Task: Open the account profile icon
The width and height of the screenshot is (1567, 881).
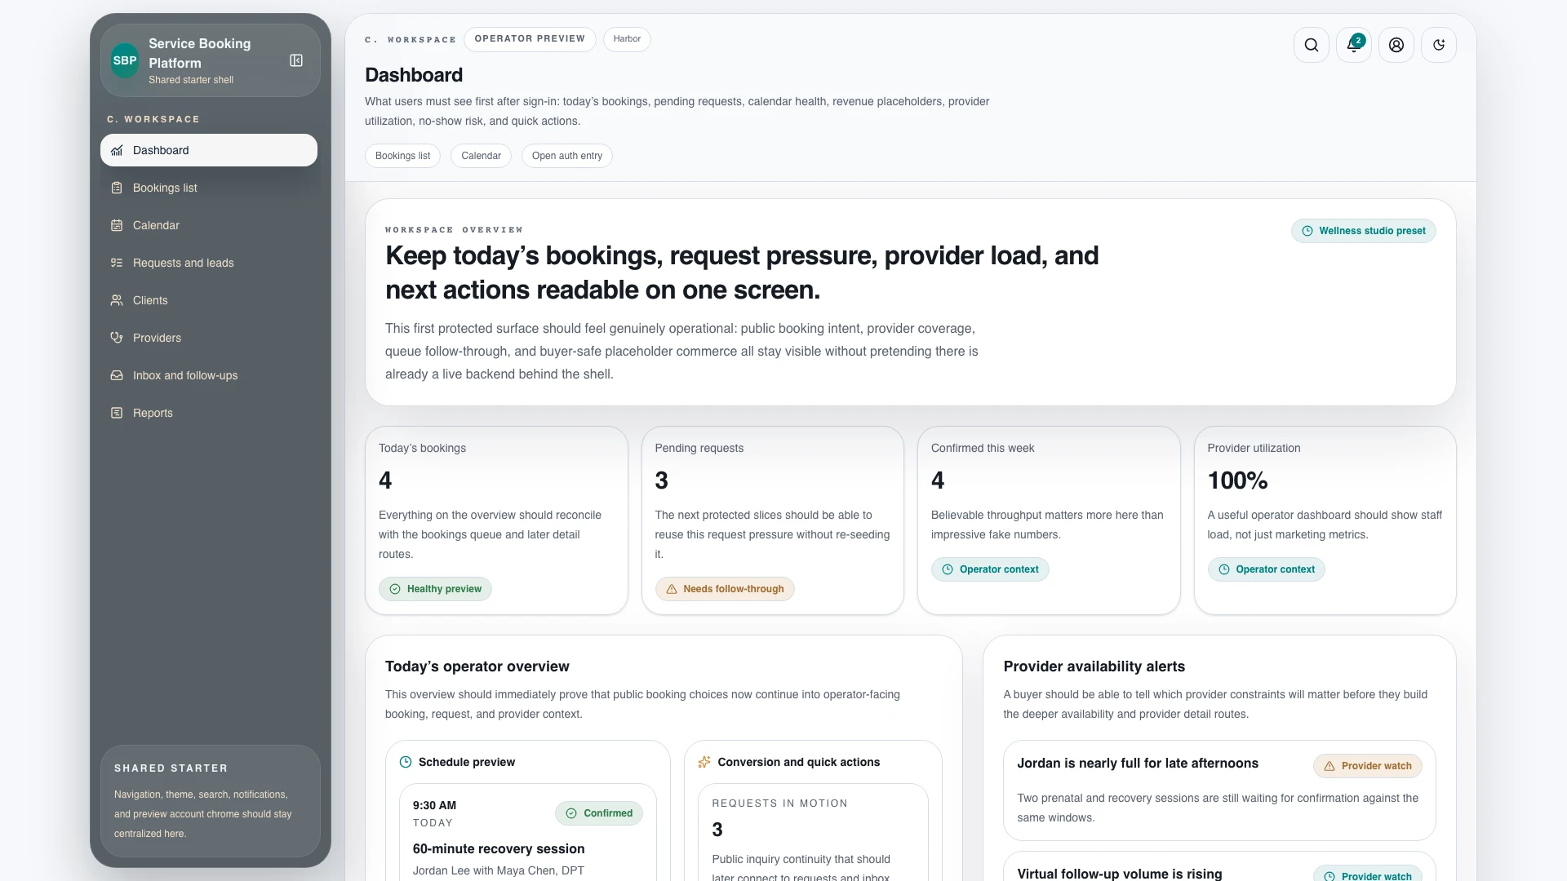Action: click(1396, 45)
